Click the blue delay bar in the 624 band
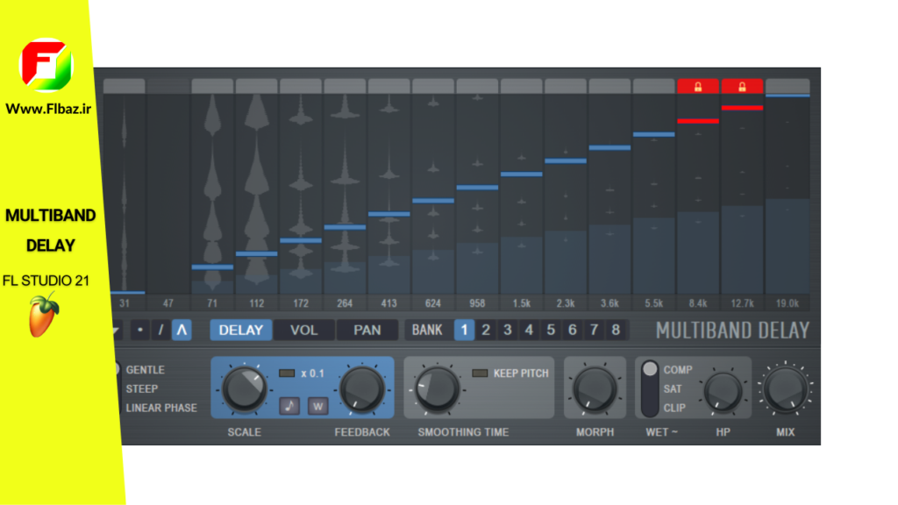Screen dimensions: 898x505 433,201
